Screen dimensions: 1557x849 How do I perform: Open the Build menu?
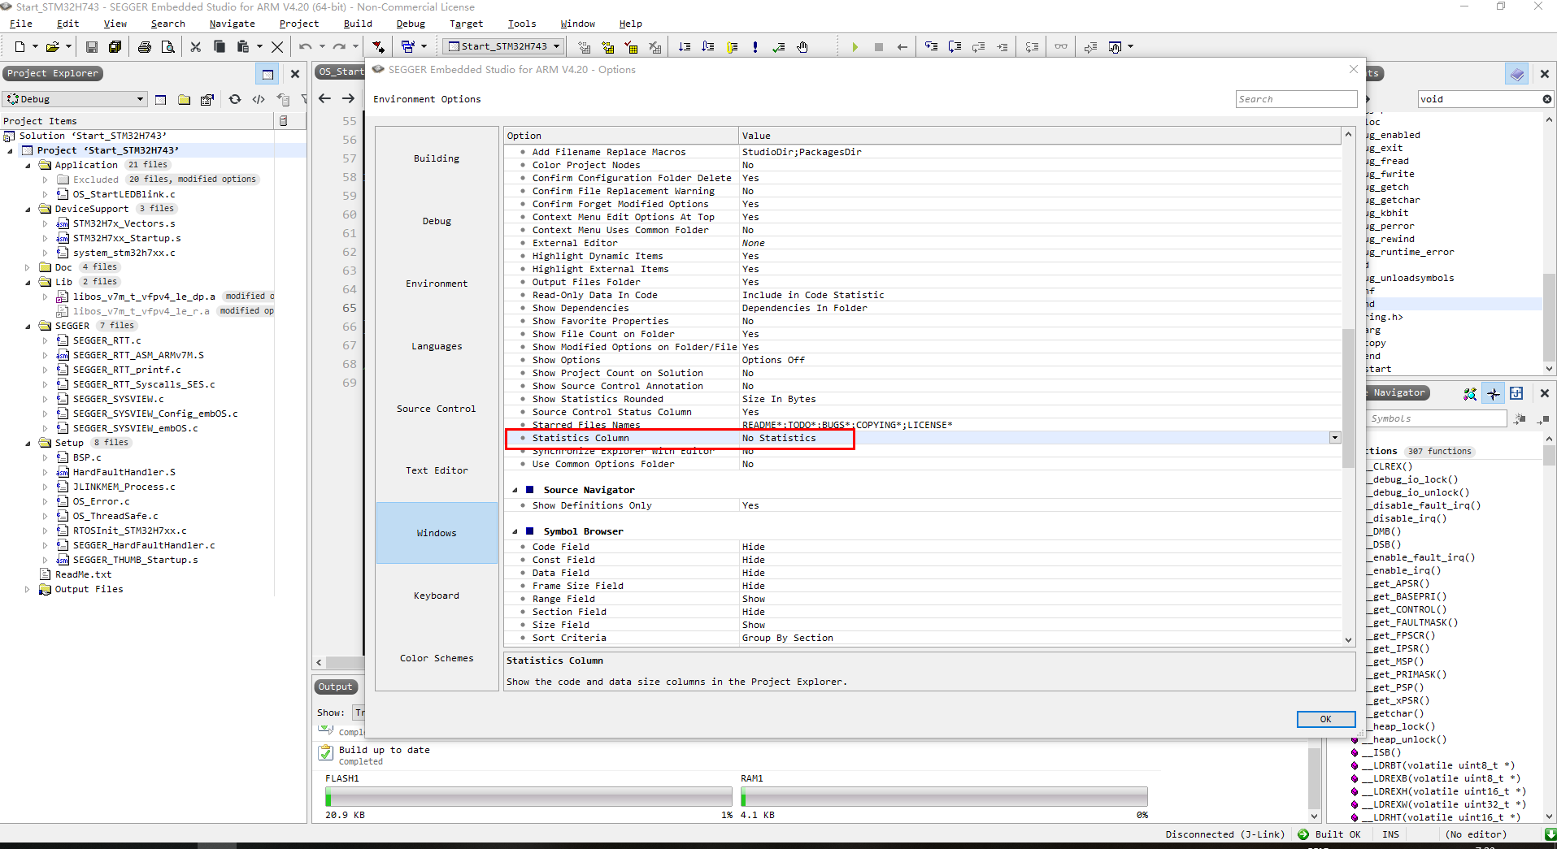point(358,24)
